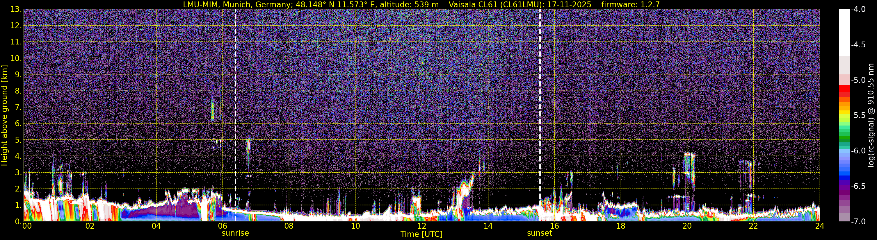The height and width of the screenshot is (240, 877).
Task: Click the time axis tick label '24'
Action: click(x=819, y=226)
